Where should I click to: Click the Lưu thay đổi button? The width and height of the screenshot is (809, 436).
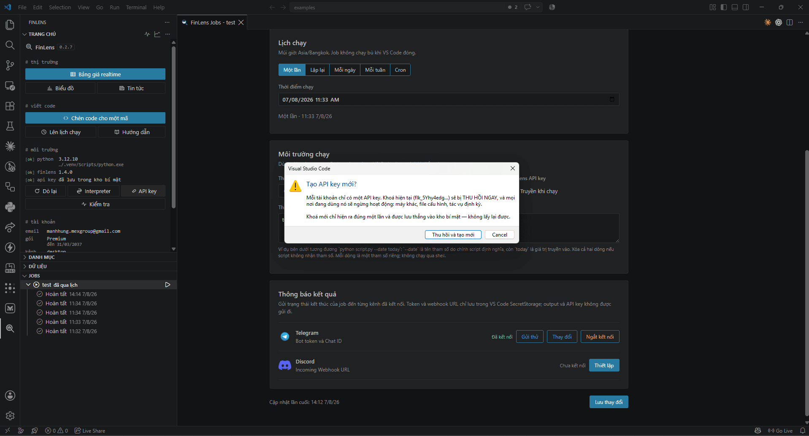pyautogui.click(x=609, y=402)
